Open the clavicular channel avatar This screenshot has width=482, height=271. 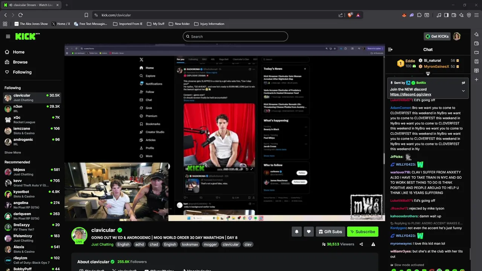pos(79,235)
